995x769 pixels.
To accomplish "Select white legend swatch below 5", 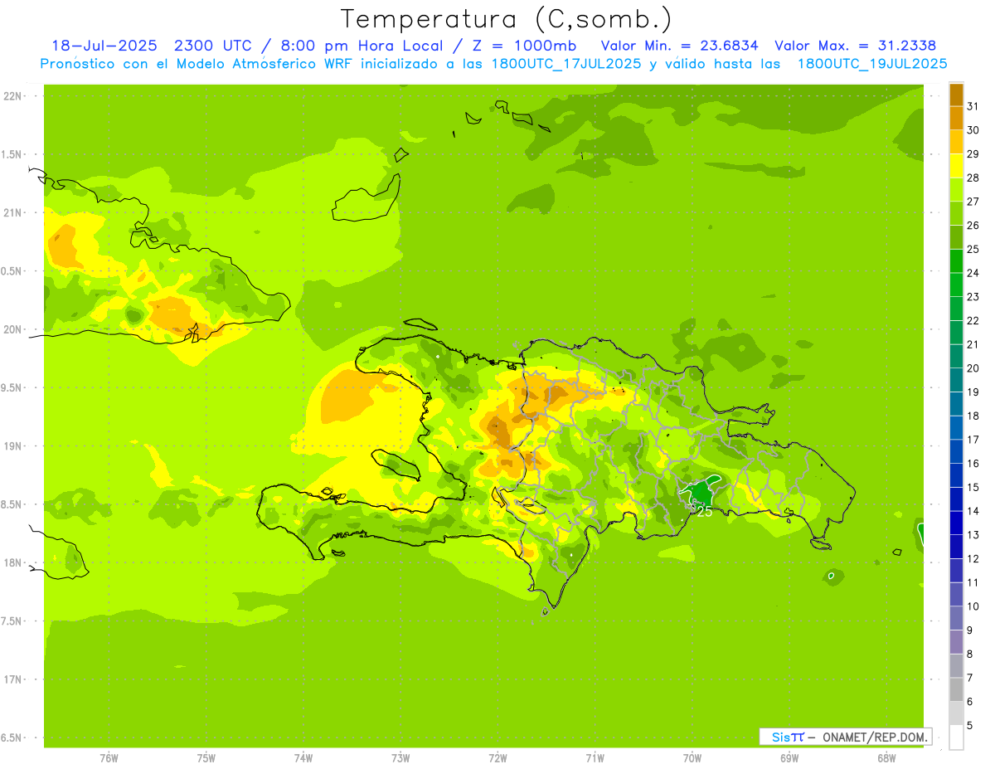I will tap(956, 737).
